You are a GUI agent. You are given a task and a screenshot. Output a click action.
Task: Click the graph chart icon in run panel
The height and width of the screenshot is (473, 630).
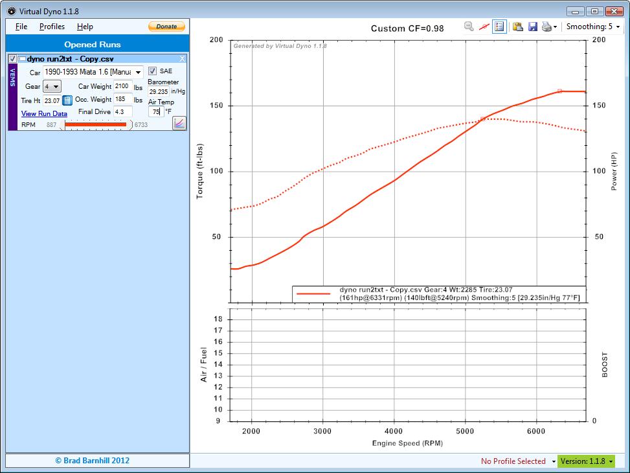pos(179,122)
